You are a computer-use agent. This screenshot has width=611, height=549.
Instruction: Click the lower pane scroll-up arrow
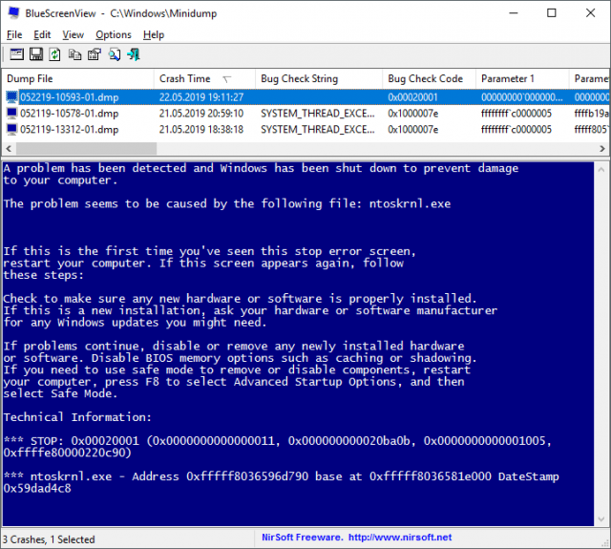coord(601,170)
